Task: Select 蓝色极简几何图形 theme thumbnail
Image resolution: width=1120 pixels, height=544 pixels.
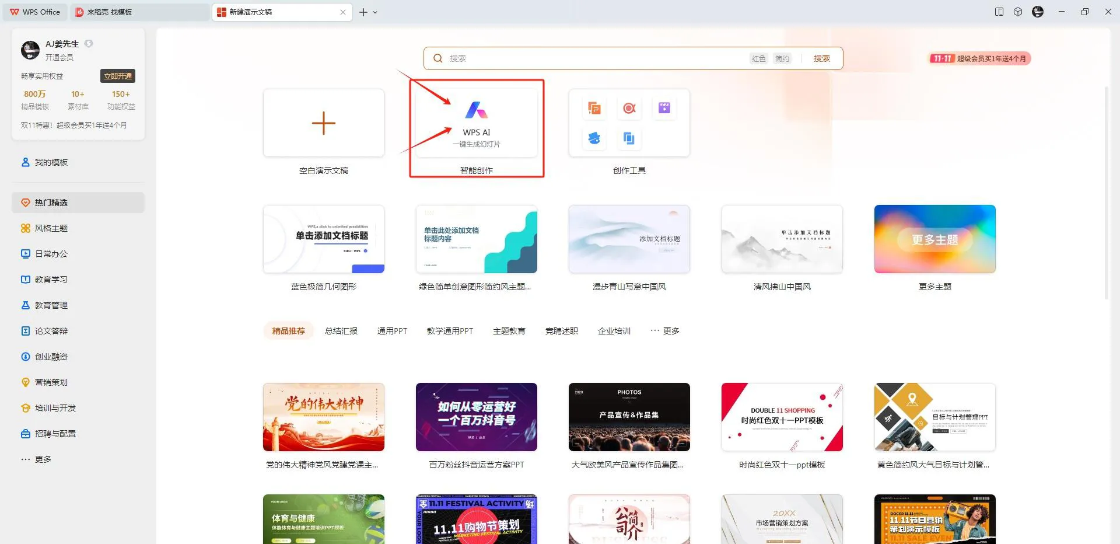Action: 324,239
